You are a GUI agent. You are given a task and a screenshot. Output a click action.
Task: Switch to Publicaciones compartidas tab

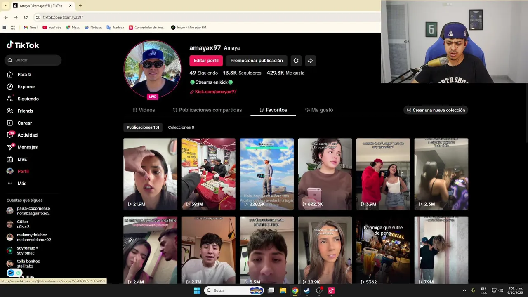207,110
